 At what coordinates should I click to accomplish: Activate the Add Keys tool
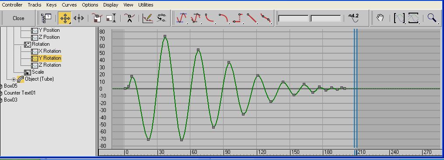(x=129, y=18)
